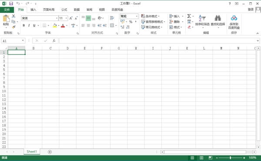Image resolution: width=261 pixels, height=161 pixels.
Task: Open Sort and Filter (排序和筛选)
Action: [x=202, y=21]
